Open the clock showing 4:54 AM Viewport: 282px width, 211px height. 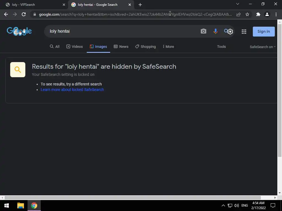pyautogui.click(x=258, y=206)
